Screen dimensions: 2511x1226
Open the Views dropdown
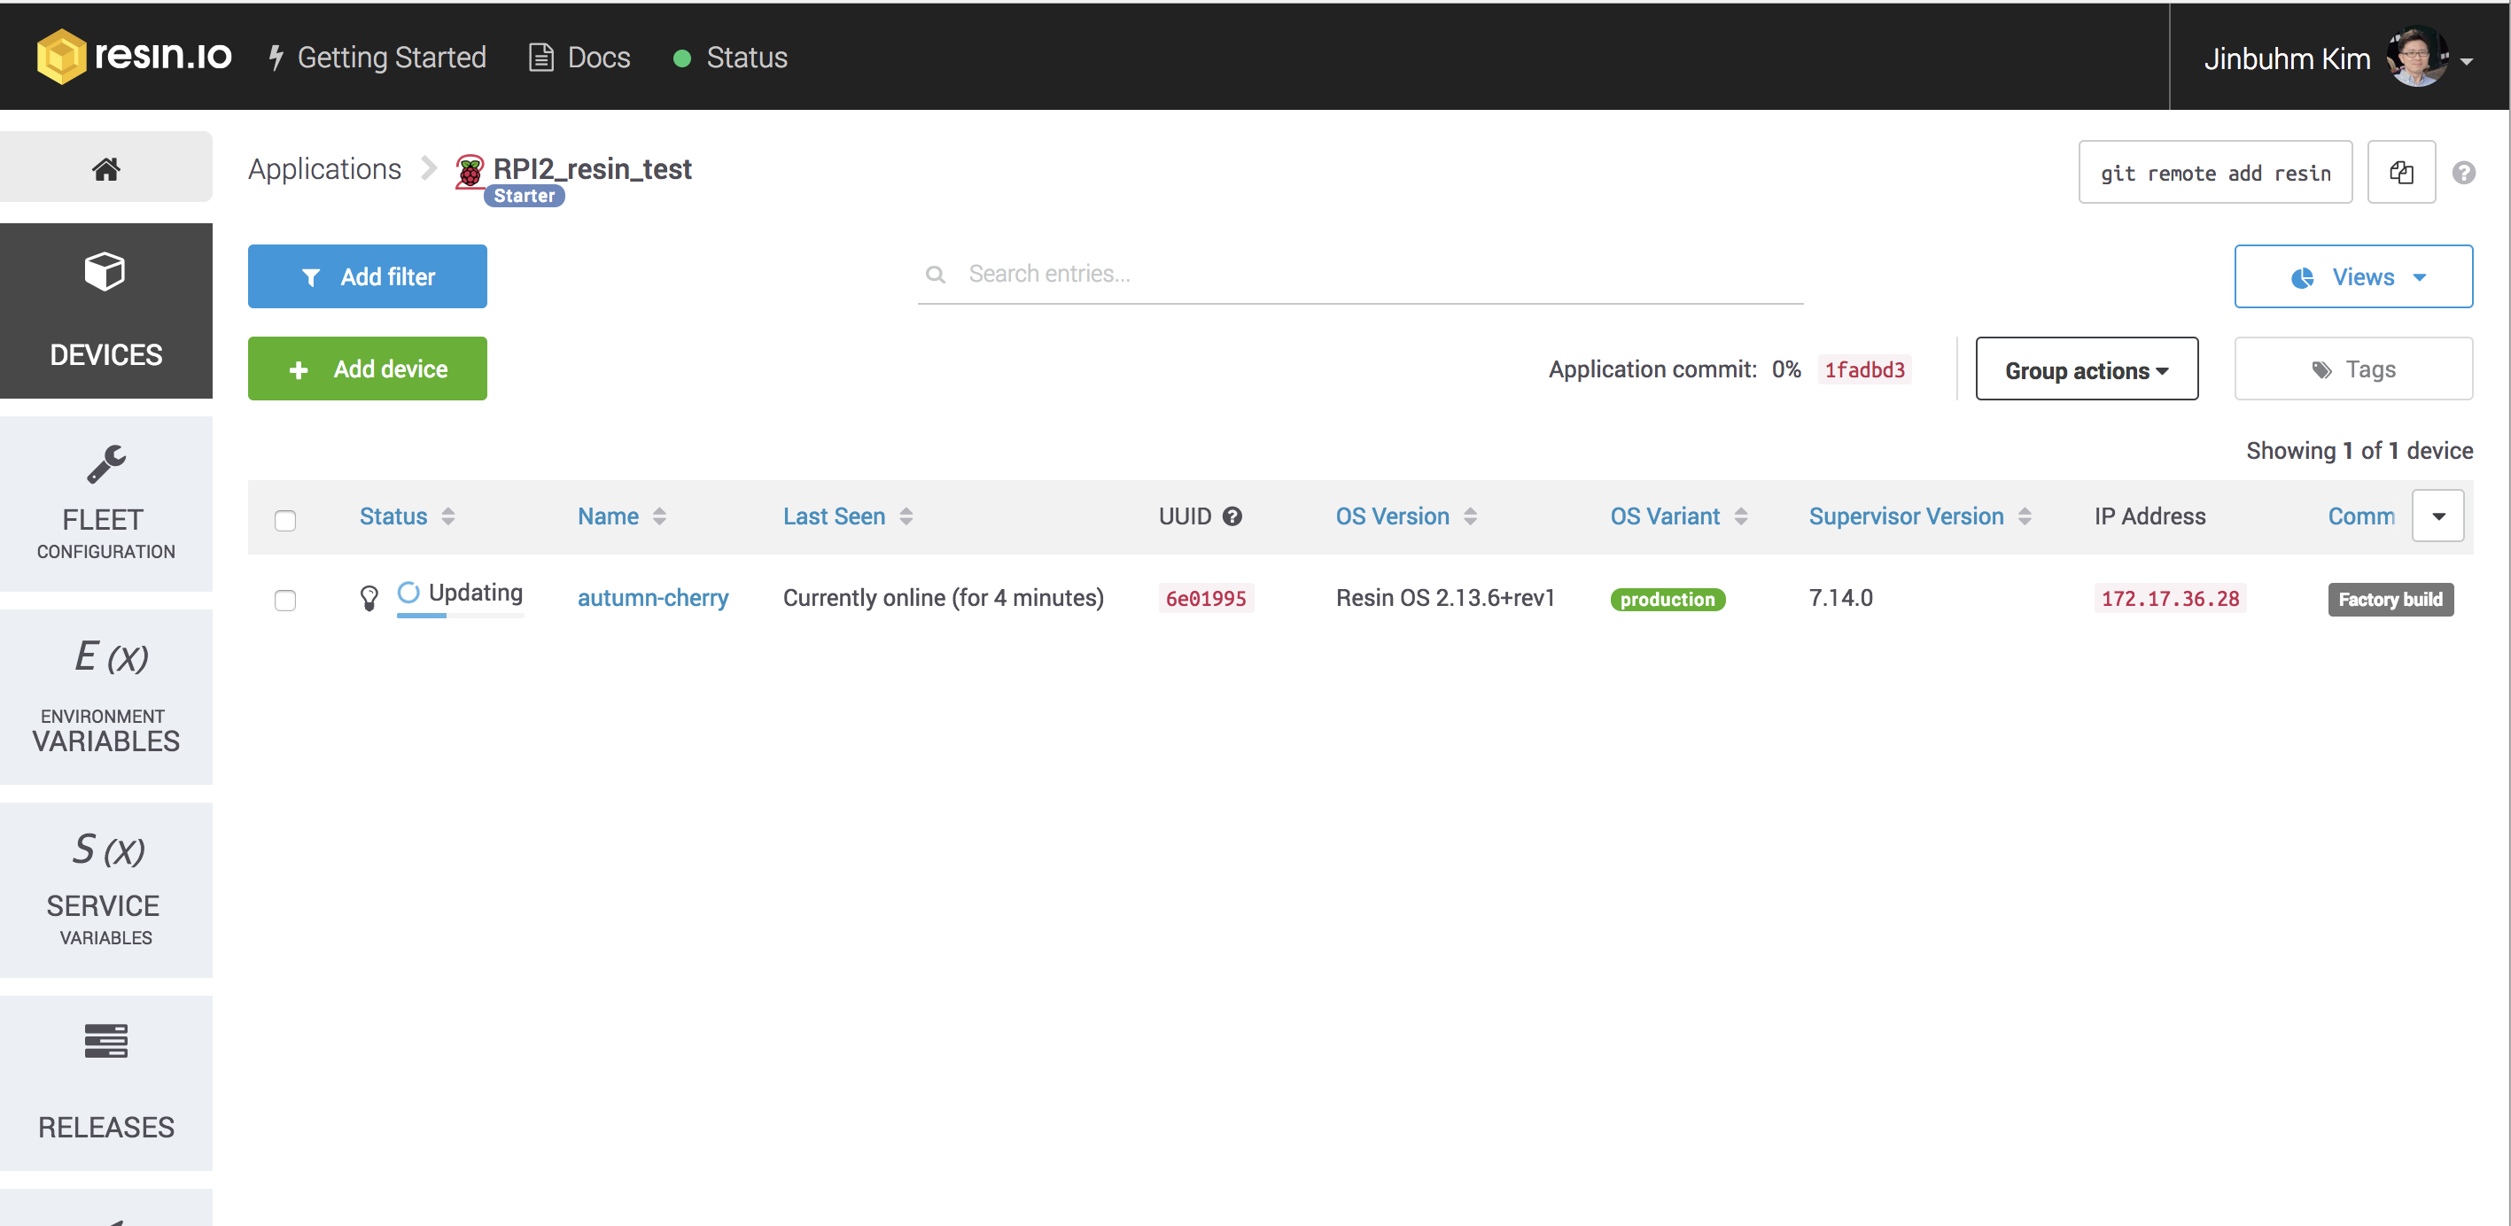2353,276
